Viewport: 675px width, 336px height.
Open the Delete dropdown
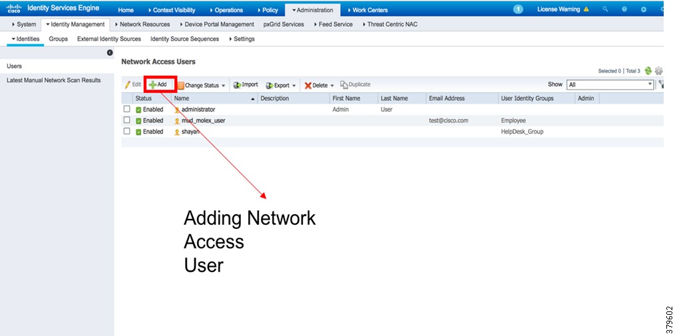(x=320, y=85)
